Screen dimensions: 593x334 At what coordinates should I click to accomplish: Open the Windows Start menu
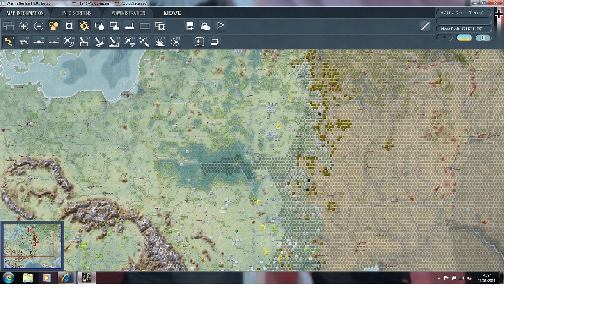[x=8, y=278]
